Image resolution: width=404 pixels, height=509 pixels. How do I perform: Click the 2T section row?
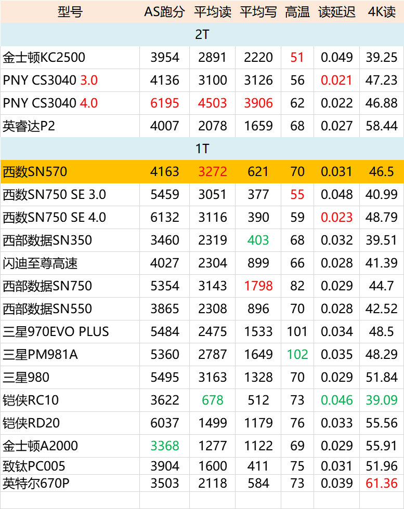point(202,34)
